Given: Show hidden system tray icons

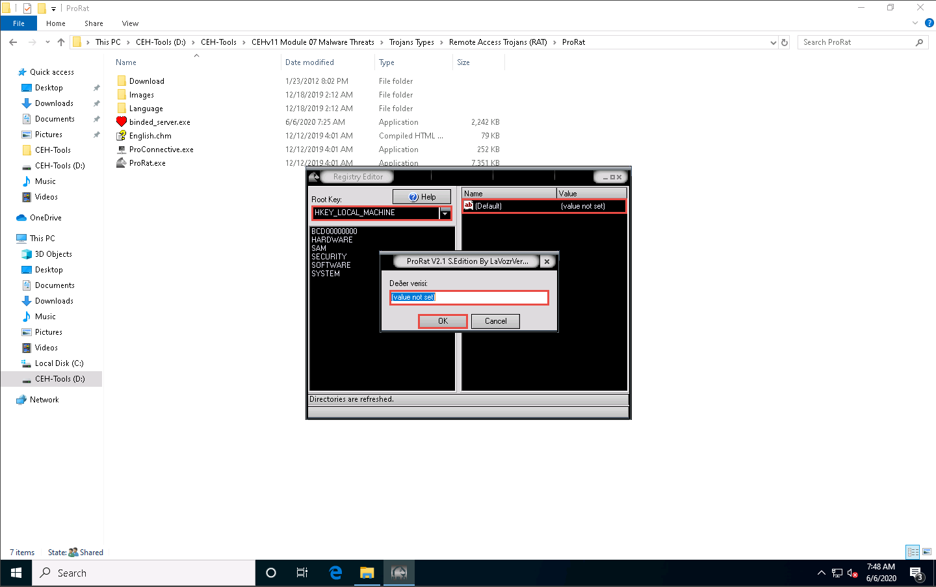Looking at the screenshot, I should 822,573.
